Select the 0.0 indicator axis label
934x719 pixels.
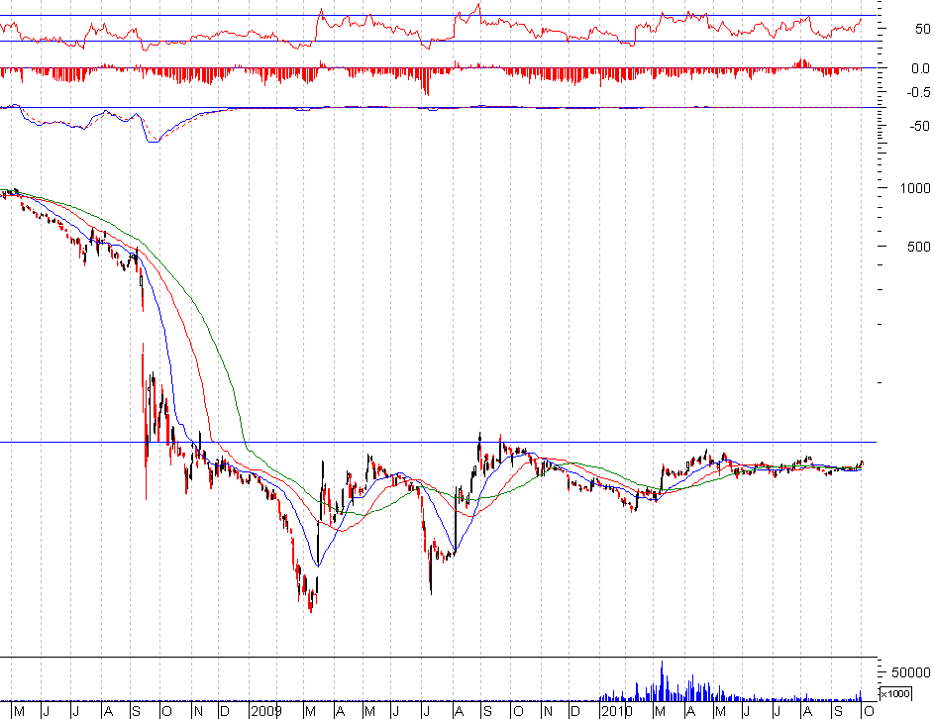point(920,68)
